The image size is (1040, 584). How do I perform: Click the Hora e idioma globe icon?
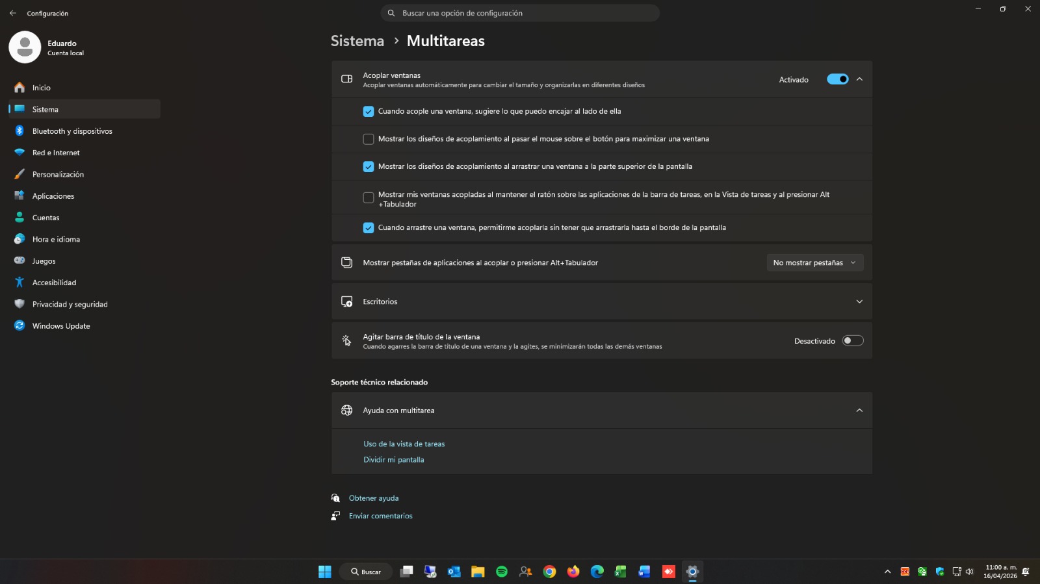(19, 239)
